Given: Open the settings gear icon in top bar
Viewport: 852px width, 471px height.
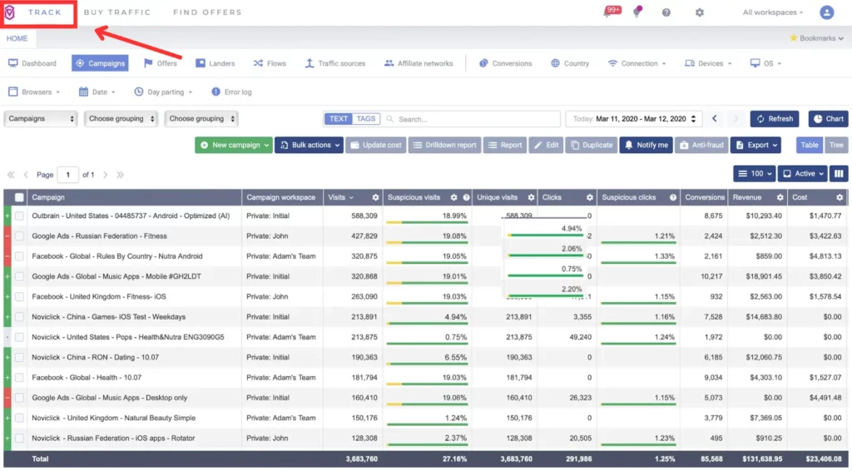Looking at the screenshot, I should tap(699, 12).
